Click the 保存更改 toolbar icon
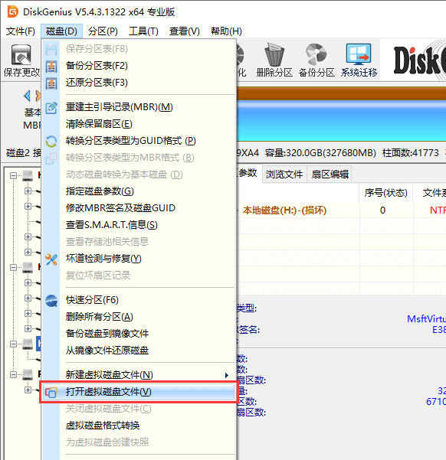446x460 pixels. click(x=21, y=54)
